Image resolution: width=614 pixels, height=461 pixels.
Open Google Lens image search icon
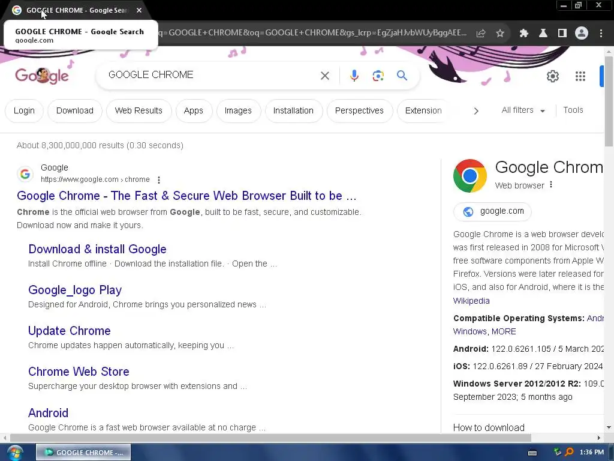[x=378, y=75]
